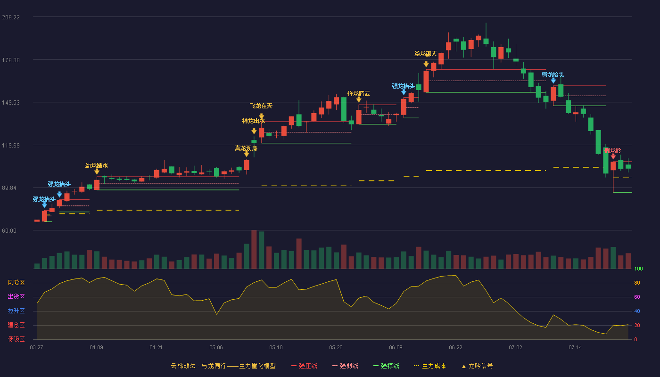Click the 04-09 date label
The width and height of the screenshot is (660, 377).
point(96,347)
